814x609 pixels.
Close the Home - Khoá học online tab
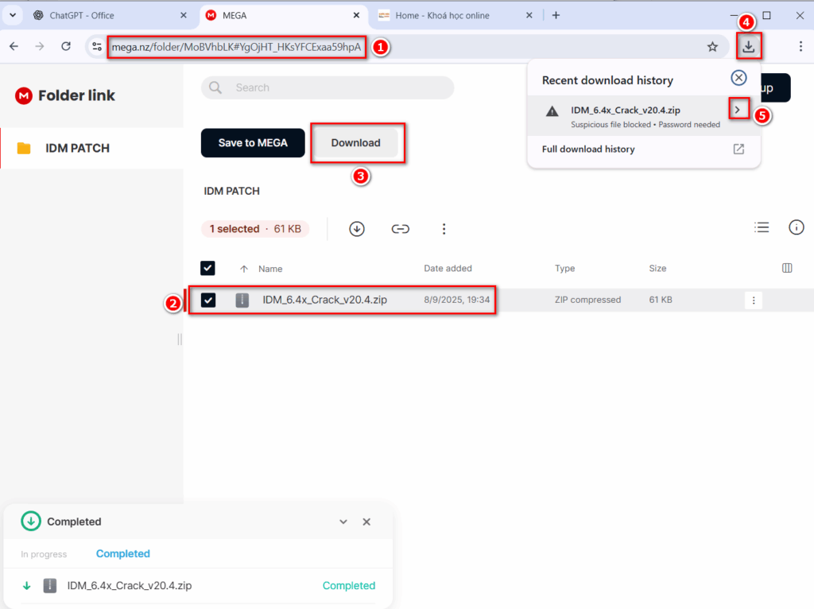(x=529, y=16)
